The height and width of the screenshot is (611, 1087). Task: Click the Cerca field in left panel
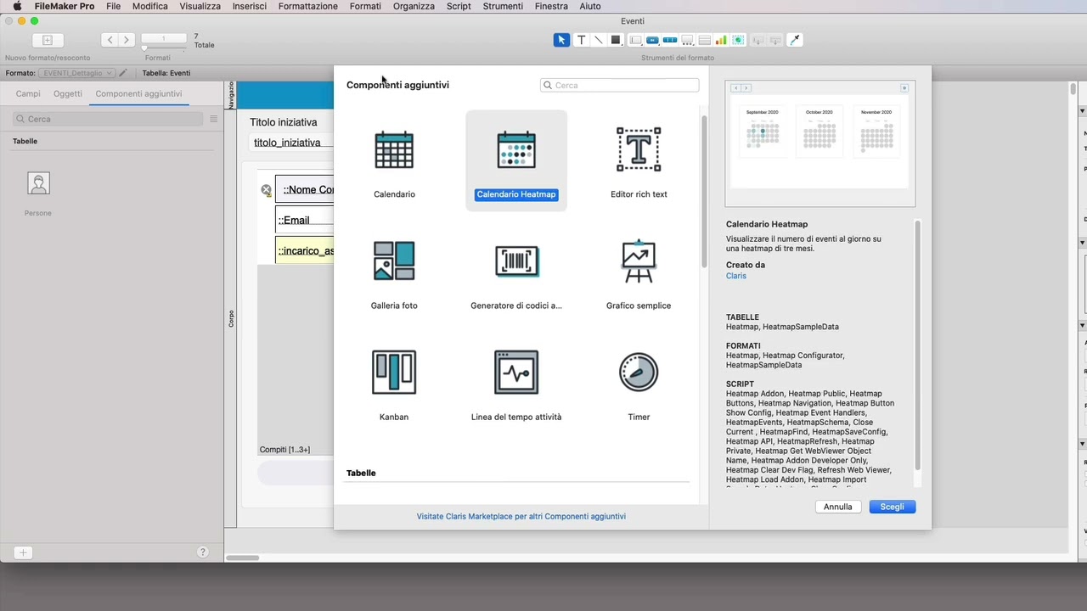point(109,119)
